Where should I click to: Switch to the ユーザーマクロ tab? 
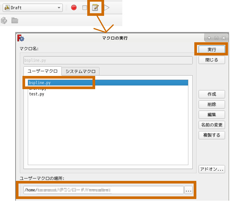pyautogui.click(x=42, y=71)
